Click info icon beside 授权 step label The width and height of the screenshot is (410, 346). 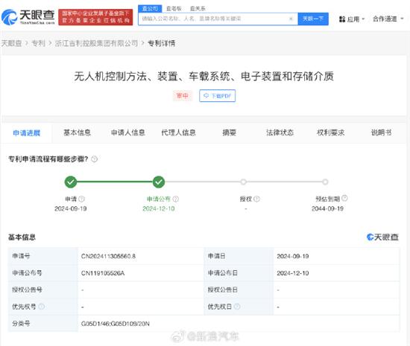pyautogui.click(x=256, y=199)
